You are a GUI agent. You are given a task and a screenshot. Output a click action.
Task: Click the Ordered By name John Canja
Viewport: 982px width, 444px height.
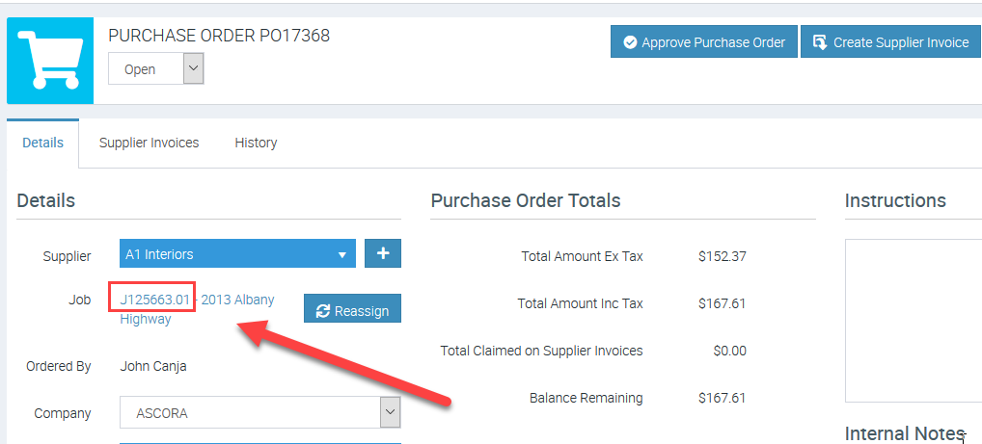click(153, 366)
